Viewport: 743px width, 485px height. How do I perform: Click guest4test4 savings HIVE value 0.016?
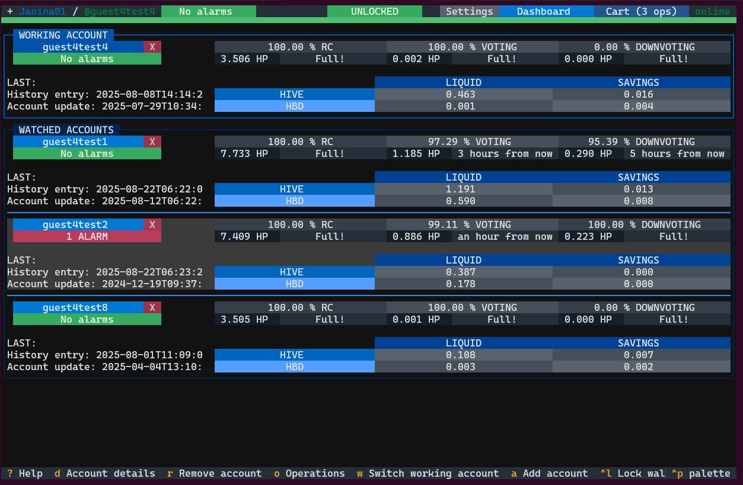(642, 94)
